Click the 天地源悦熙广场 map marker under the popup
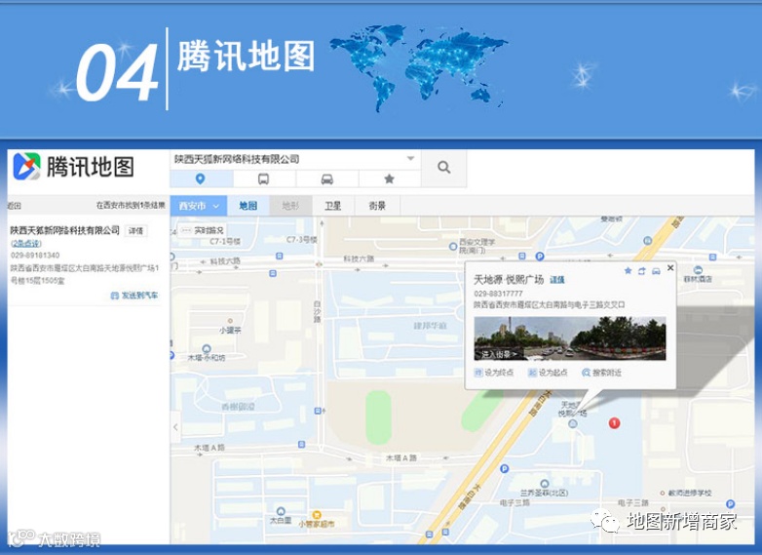762x555 pixels. (573, 423)
